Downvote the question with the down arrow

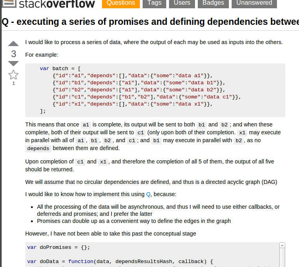point(13,63)
